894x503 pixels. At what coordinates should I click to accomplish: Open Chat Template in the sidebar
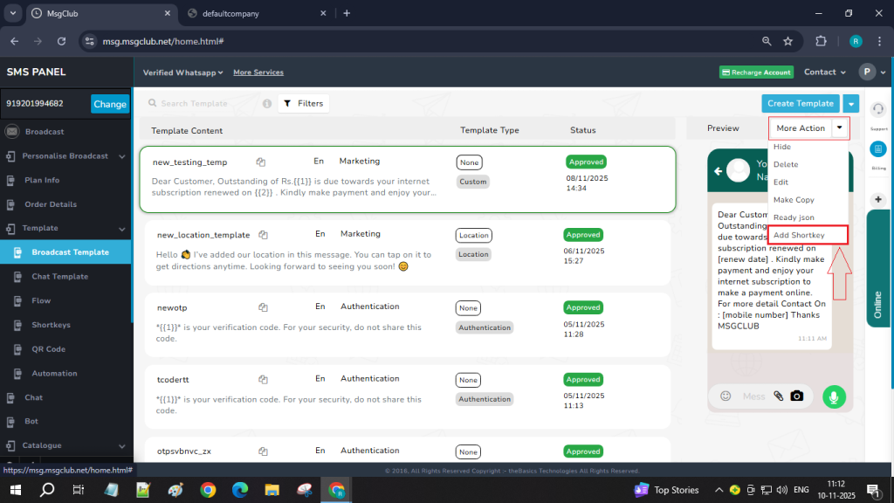60,277
